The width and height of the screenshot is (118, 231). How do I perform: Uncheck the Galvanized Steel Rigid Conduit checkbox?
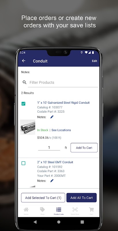click(23, 104)
